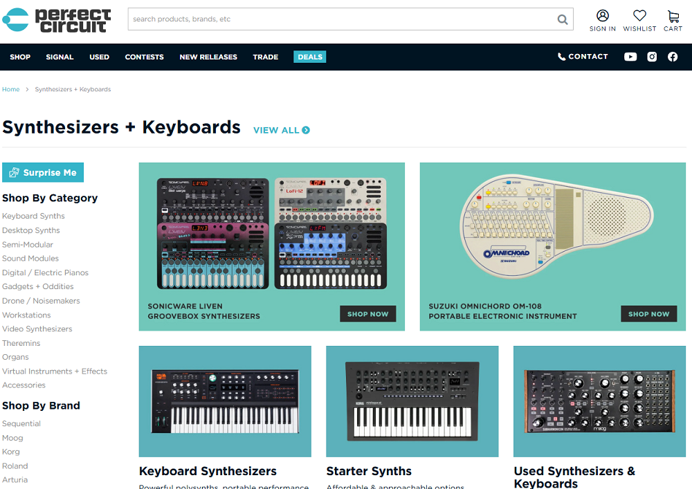Shop Now for Sonicware Liven grooveboxes
Screen dimensions: 692x489
pos(367,314)
